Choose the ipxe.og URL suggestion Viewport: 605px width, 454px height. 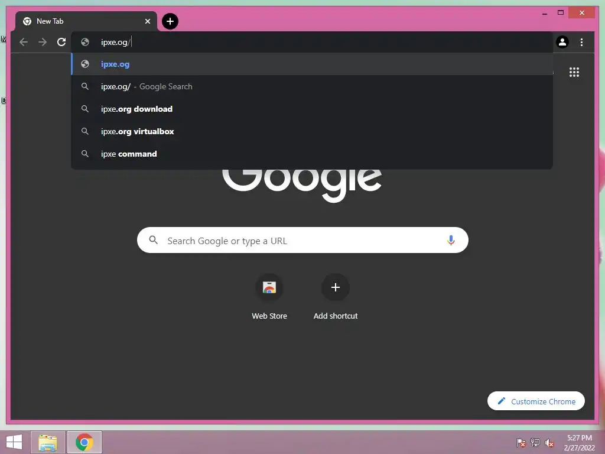(x=312, y=64)
